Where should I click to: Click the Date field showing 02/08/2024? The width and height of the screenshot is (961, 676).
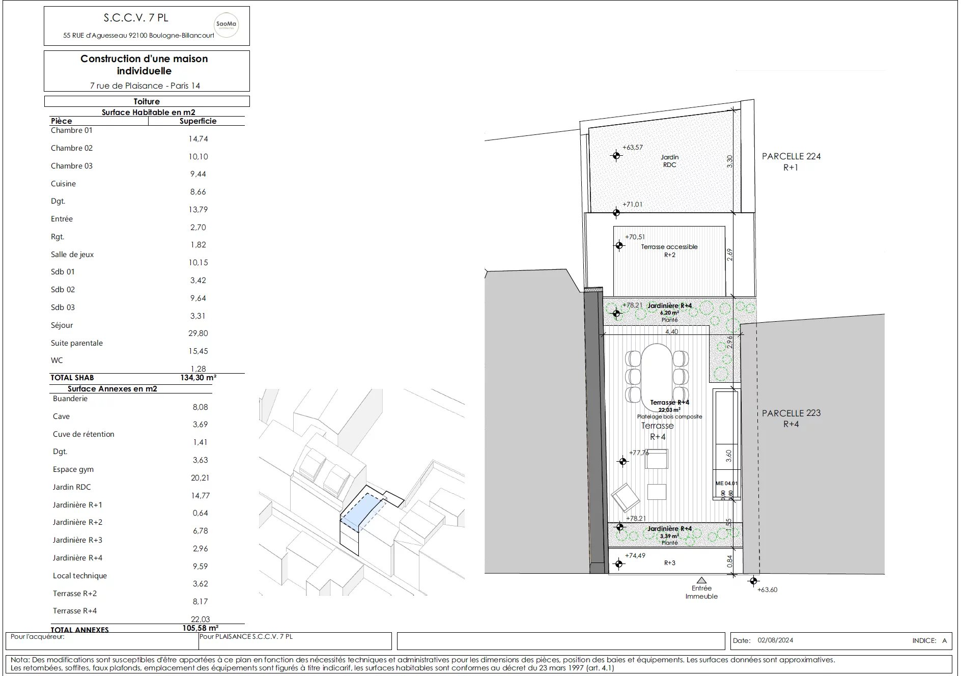[775, 640]
